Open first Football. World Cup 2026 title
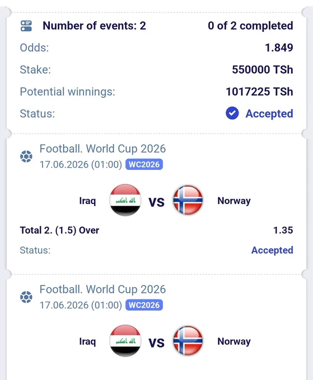Screen dimensions: 313x380 (102, 149)
